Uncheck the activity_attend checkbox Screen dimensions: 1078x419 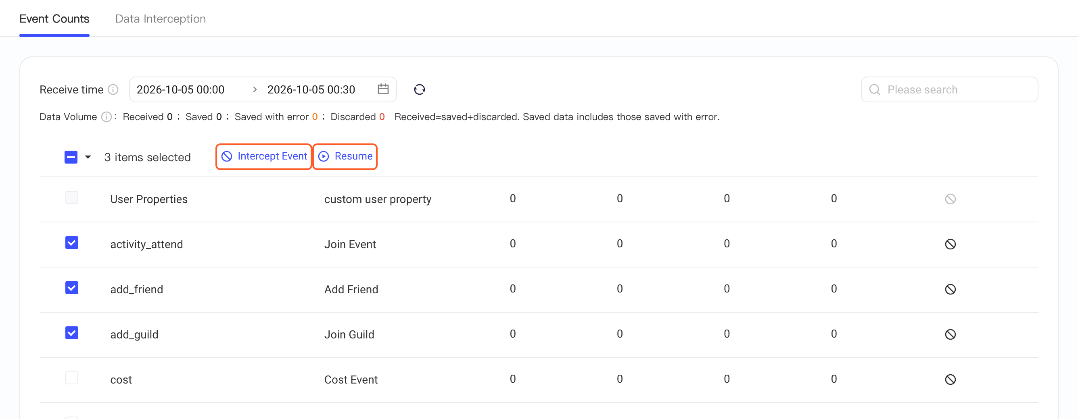[71, 243]
